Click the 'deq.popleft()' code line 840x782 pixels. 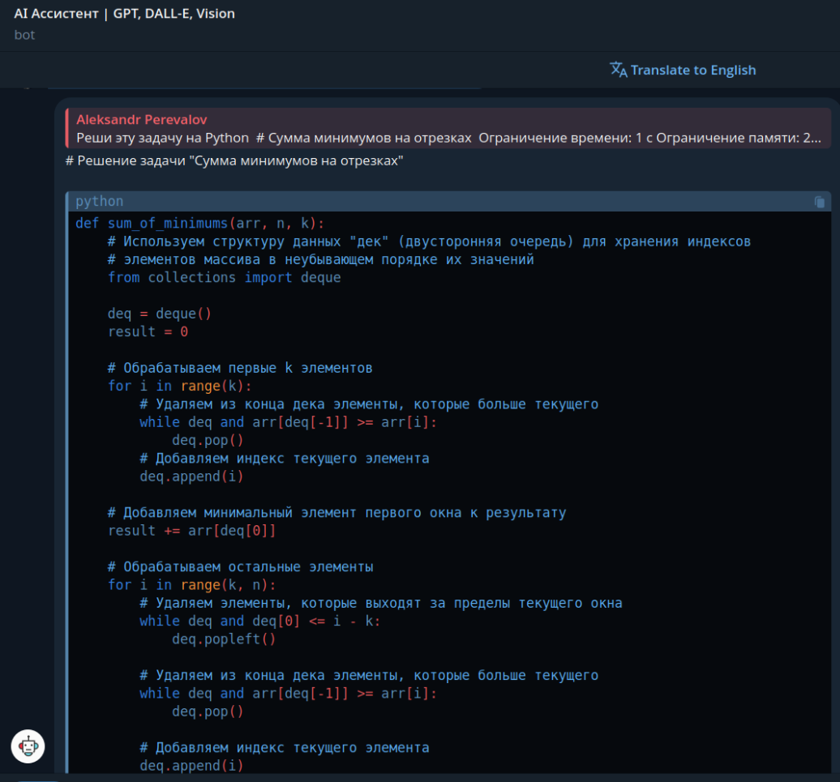(x=223, y=639)
